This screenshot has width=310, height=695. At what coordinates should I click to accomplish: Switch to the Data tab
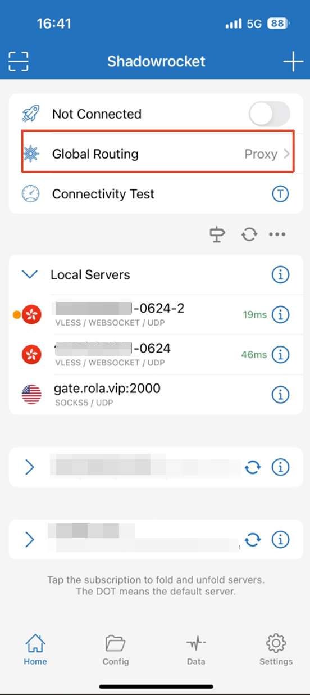tap(196, 649)
